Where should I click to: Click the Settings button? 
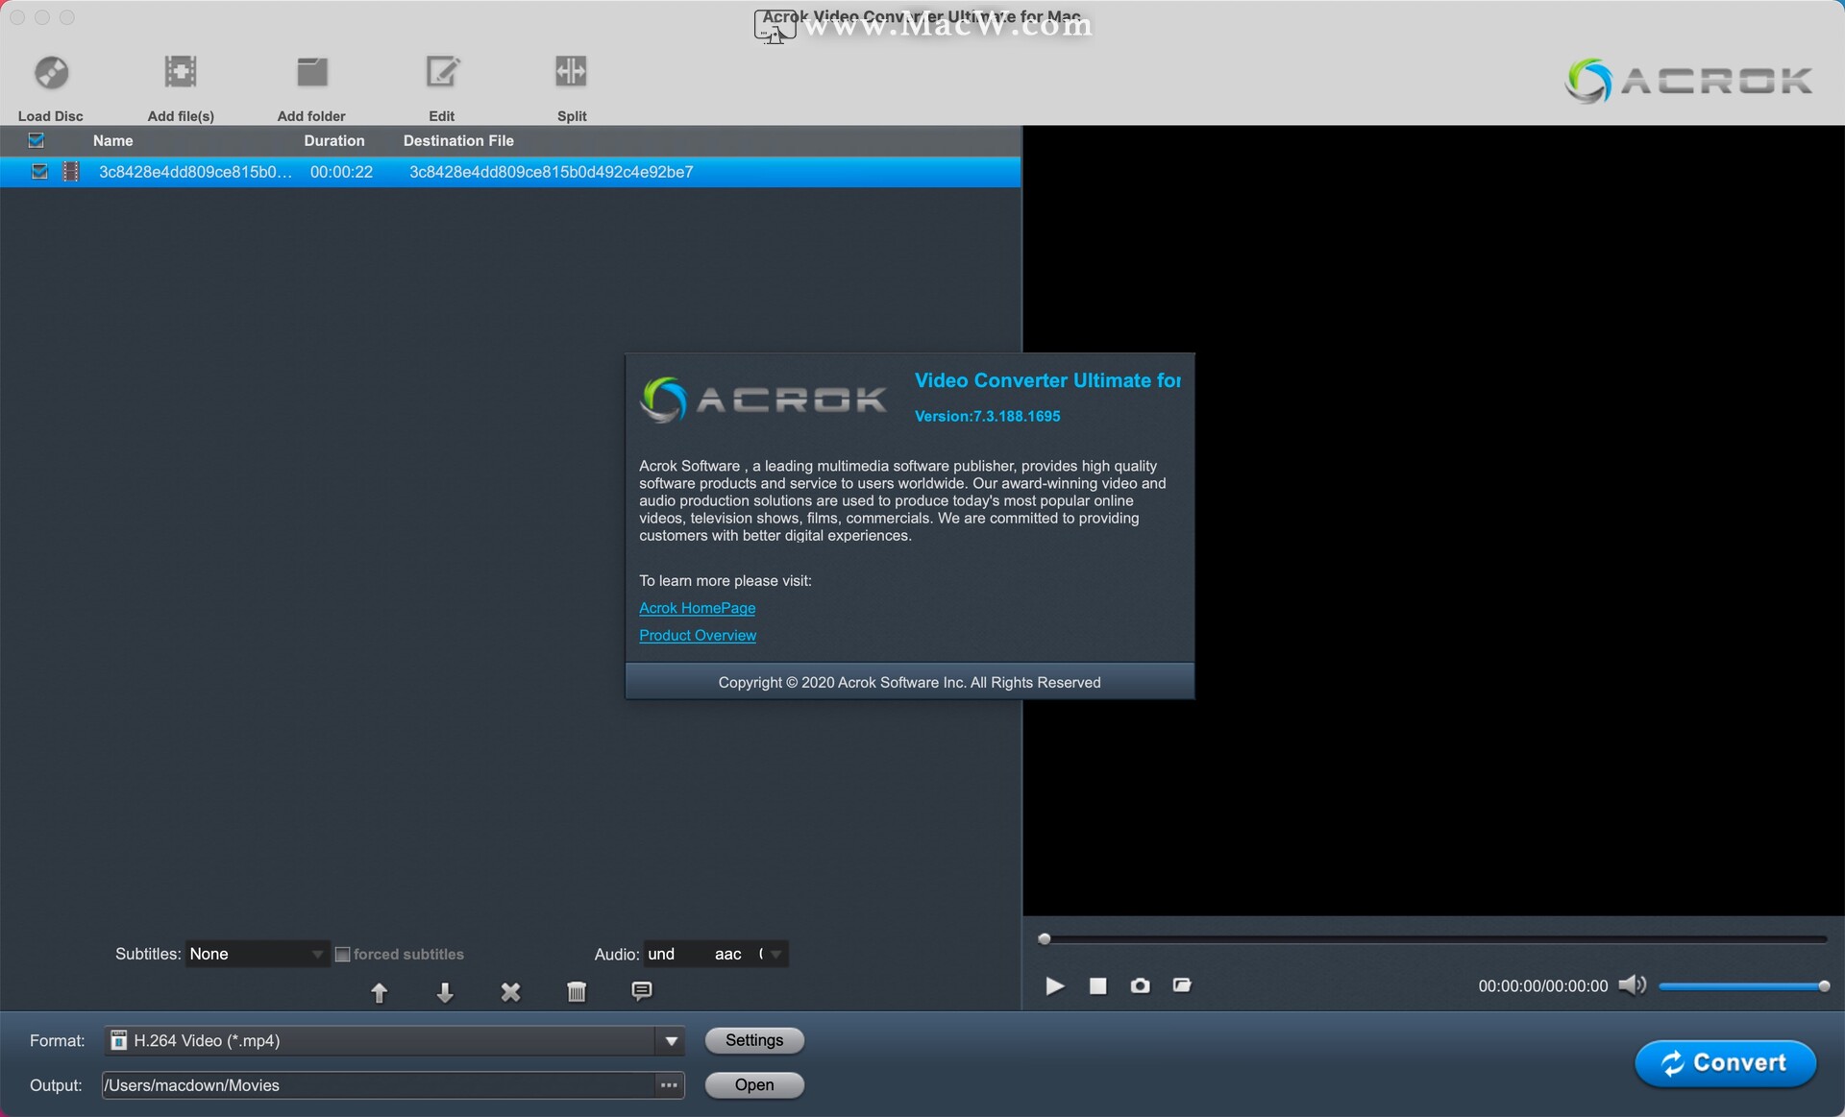pos(754,1040)
